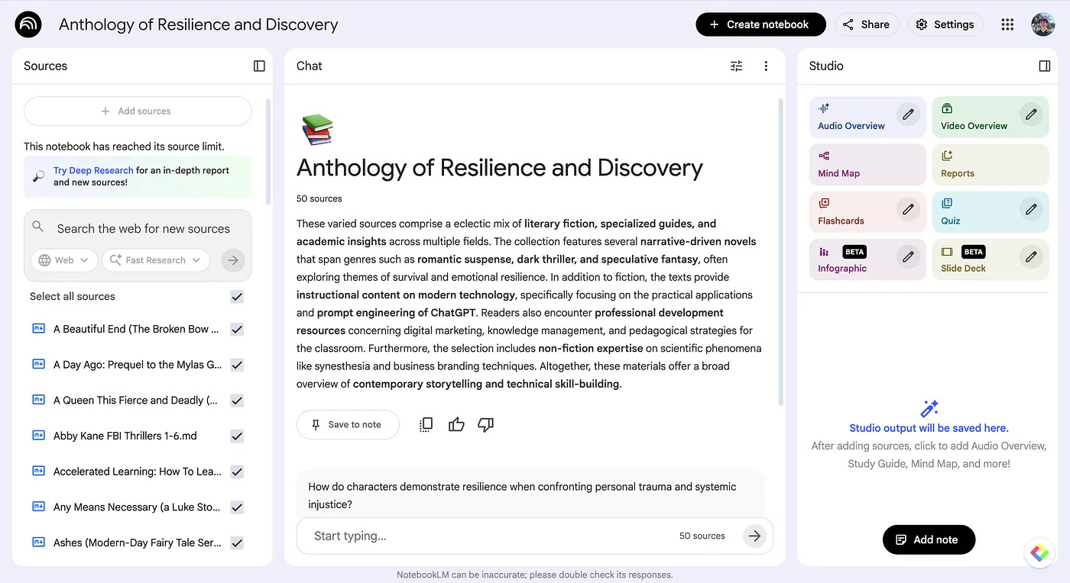The height and width of the screenshot is (583, 1070).
Task: Create a Mind Map
Action: coord(867,165)
